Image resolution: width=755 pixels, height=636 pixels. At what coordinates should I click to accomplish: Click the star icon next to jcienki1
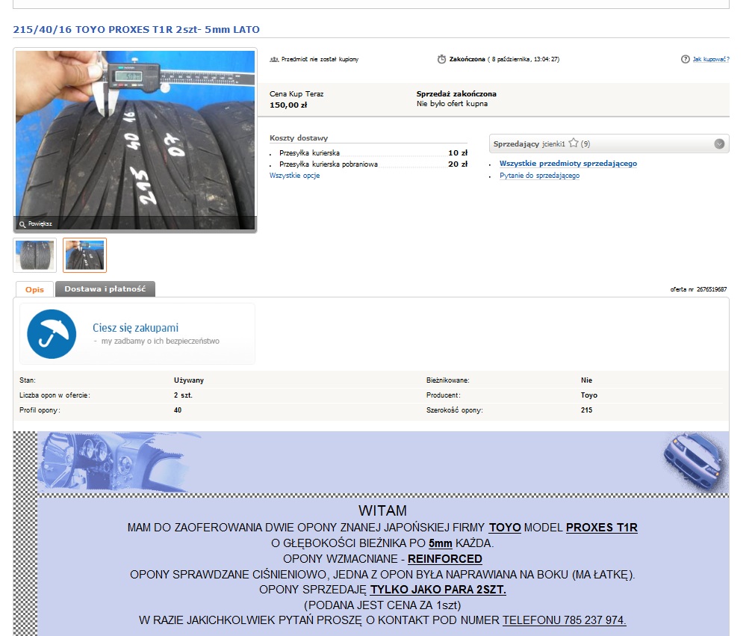point(574,143)
